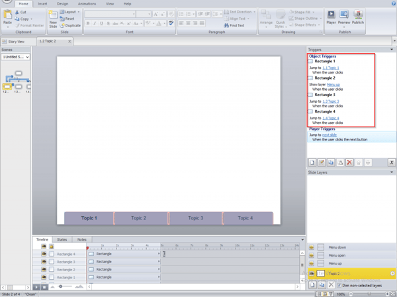The height and width of the screenshot is (297, 397).
Task: Close the 1.2 Topic 2 tab
Action: click(69, 41)
